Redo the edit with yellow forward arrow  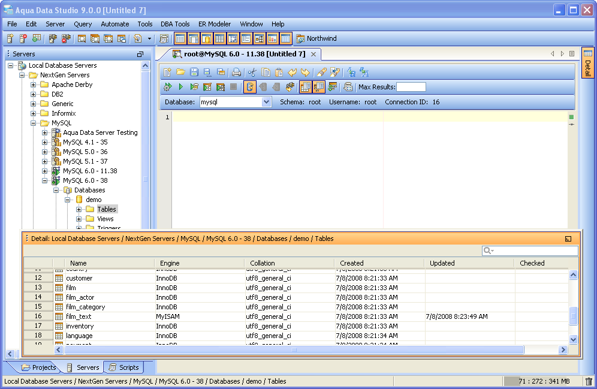pyautogui.click(x=305, y=73)
